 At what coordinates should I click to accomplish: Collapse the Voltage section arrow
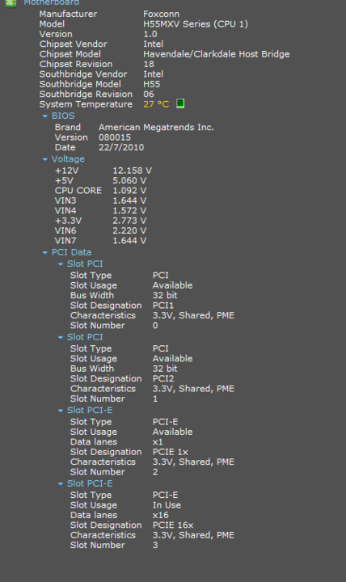pos(45,159)
